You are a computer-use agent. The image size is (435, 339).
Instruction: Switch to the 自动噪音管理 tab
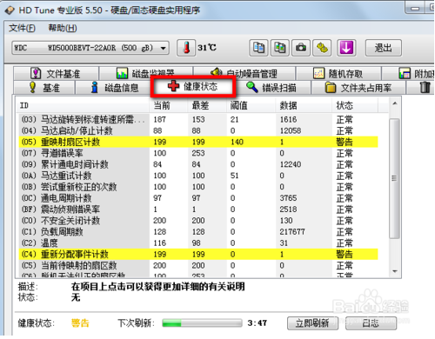(x=244, y=74)
